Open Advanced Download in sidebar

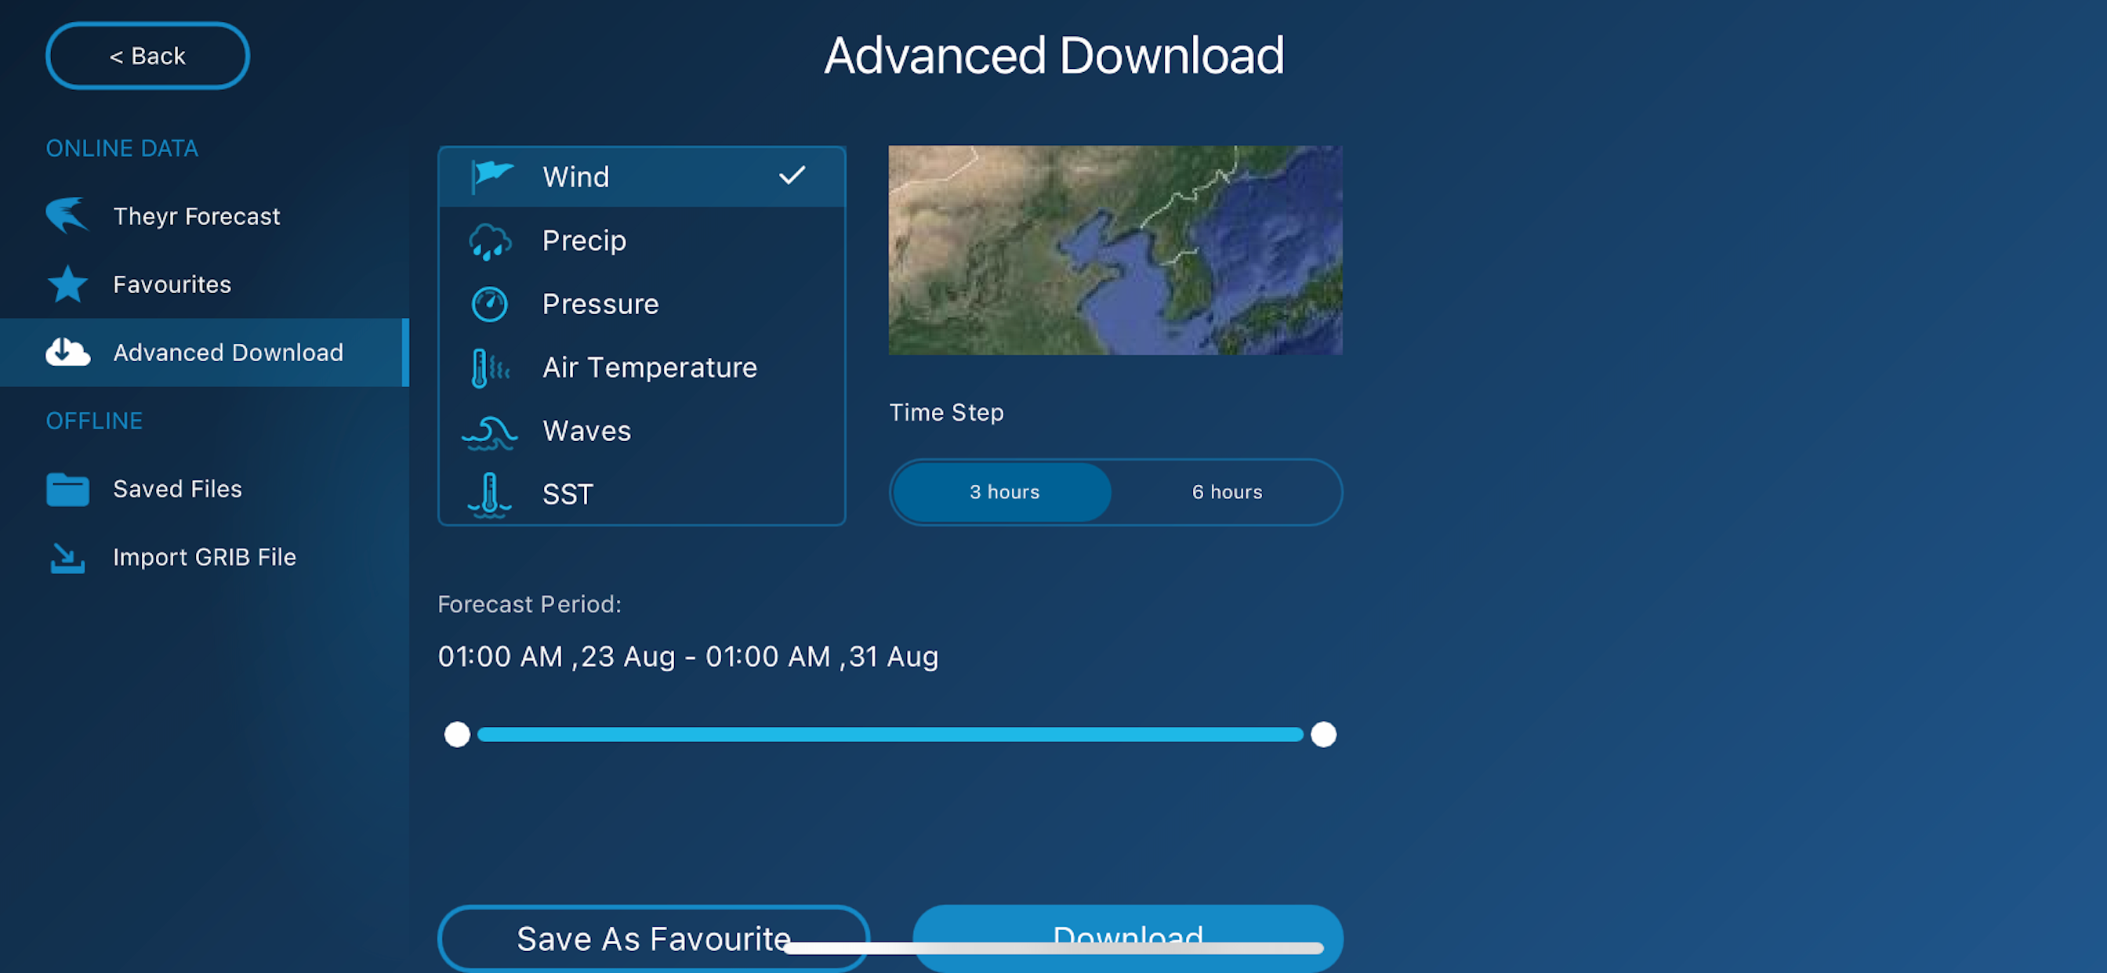coord(227,353)
